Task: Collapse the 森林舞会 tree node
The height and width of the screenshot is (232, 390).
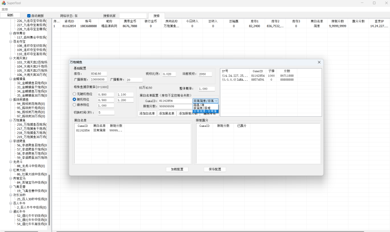Action: pyautogui.click(x=10, y=33)
